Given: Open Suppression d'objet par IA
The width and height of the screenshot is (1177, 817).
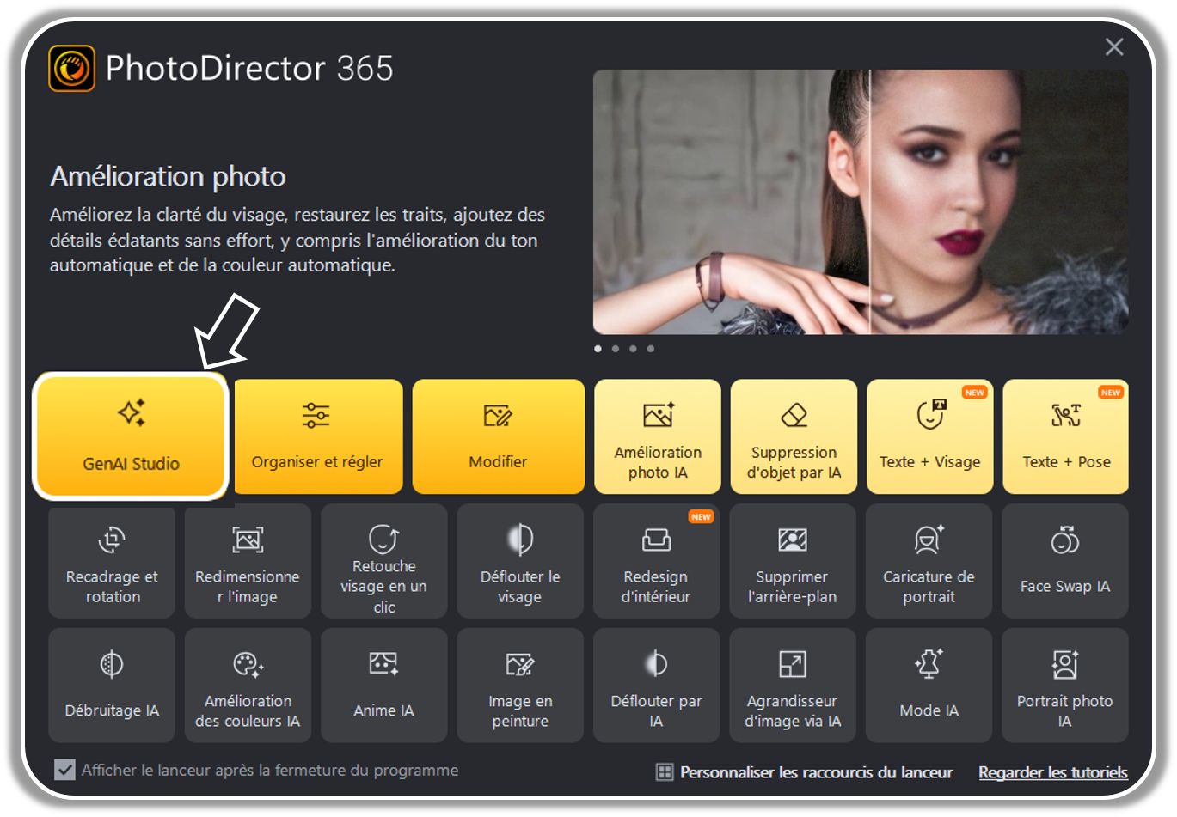Looking at the screenshot, I should point(794,436).
